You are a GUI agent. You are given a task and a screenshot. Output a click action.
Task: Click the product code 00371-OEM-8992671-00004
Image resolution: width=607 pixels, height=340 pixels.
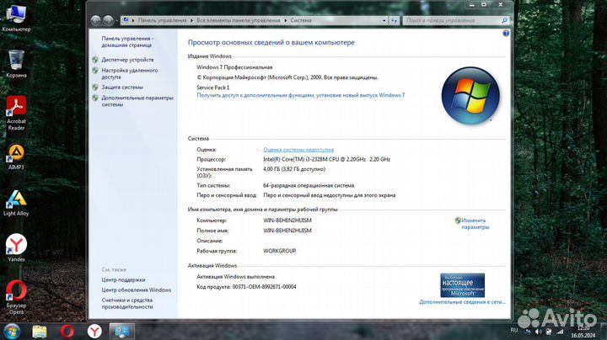click(x=264, y=287)
